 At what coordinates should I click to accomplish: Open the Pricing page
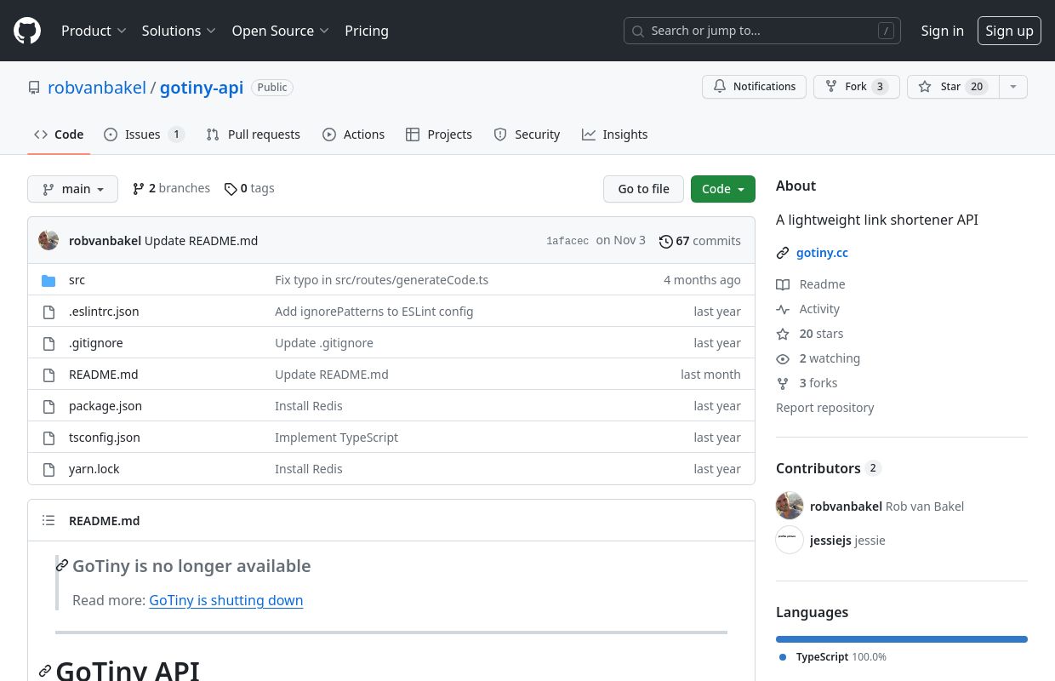(x=367, y=31)
